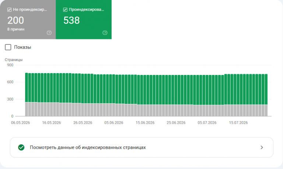
Task: Expand chevron arrow for indexed pages data
Action: 262,147
